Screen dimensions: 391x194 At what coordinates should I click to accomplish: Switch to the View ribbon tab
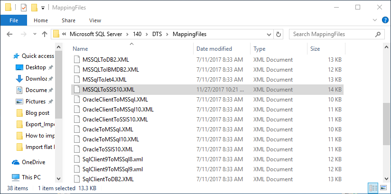click(95, 20)
